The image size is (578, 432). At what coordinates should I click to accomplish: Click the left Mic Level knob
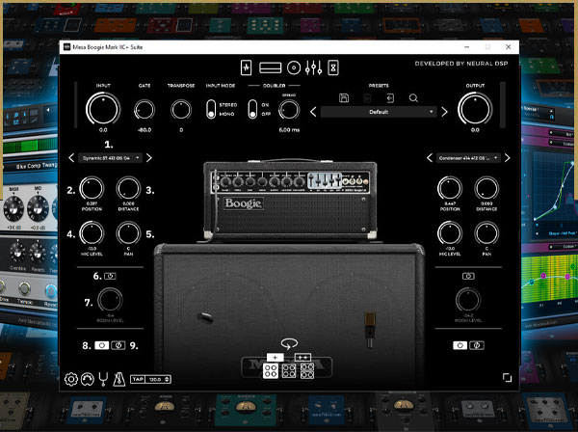(x=92, y=233)
